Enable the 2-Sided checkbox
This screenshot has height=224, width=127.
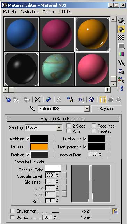(x=69, y=126)
